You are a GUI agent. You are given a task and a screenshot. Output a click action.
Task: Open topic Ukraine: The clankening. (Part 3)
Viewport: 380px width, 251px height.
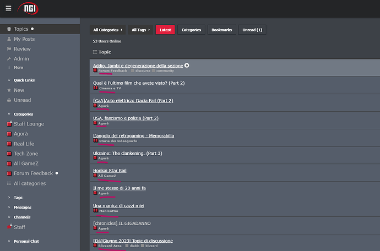[x=127, y=153]
